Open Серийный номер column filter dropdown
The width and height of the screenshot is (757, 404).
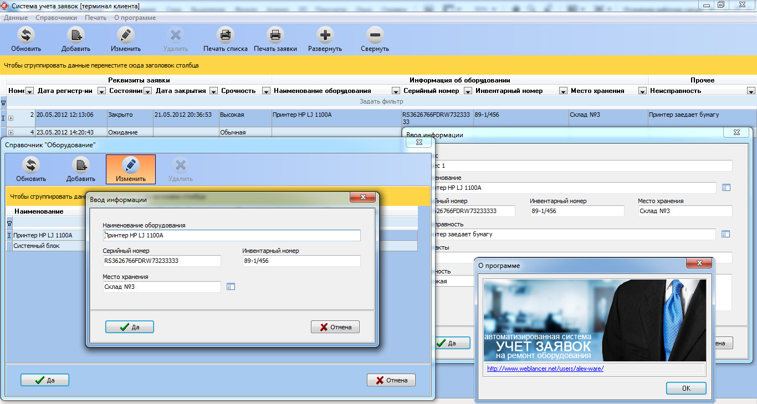pyautogui.click(x=468, y=91)
